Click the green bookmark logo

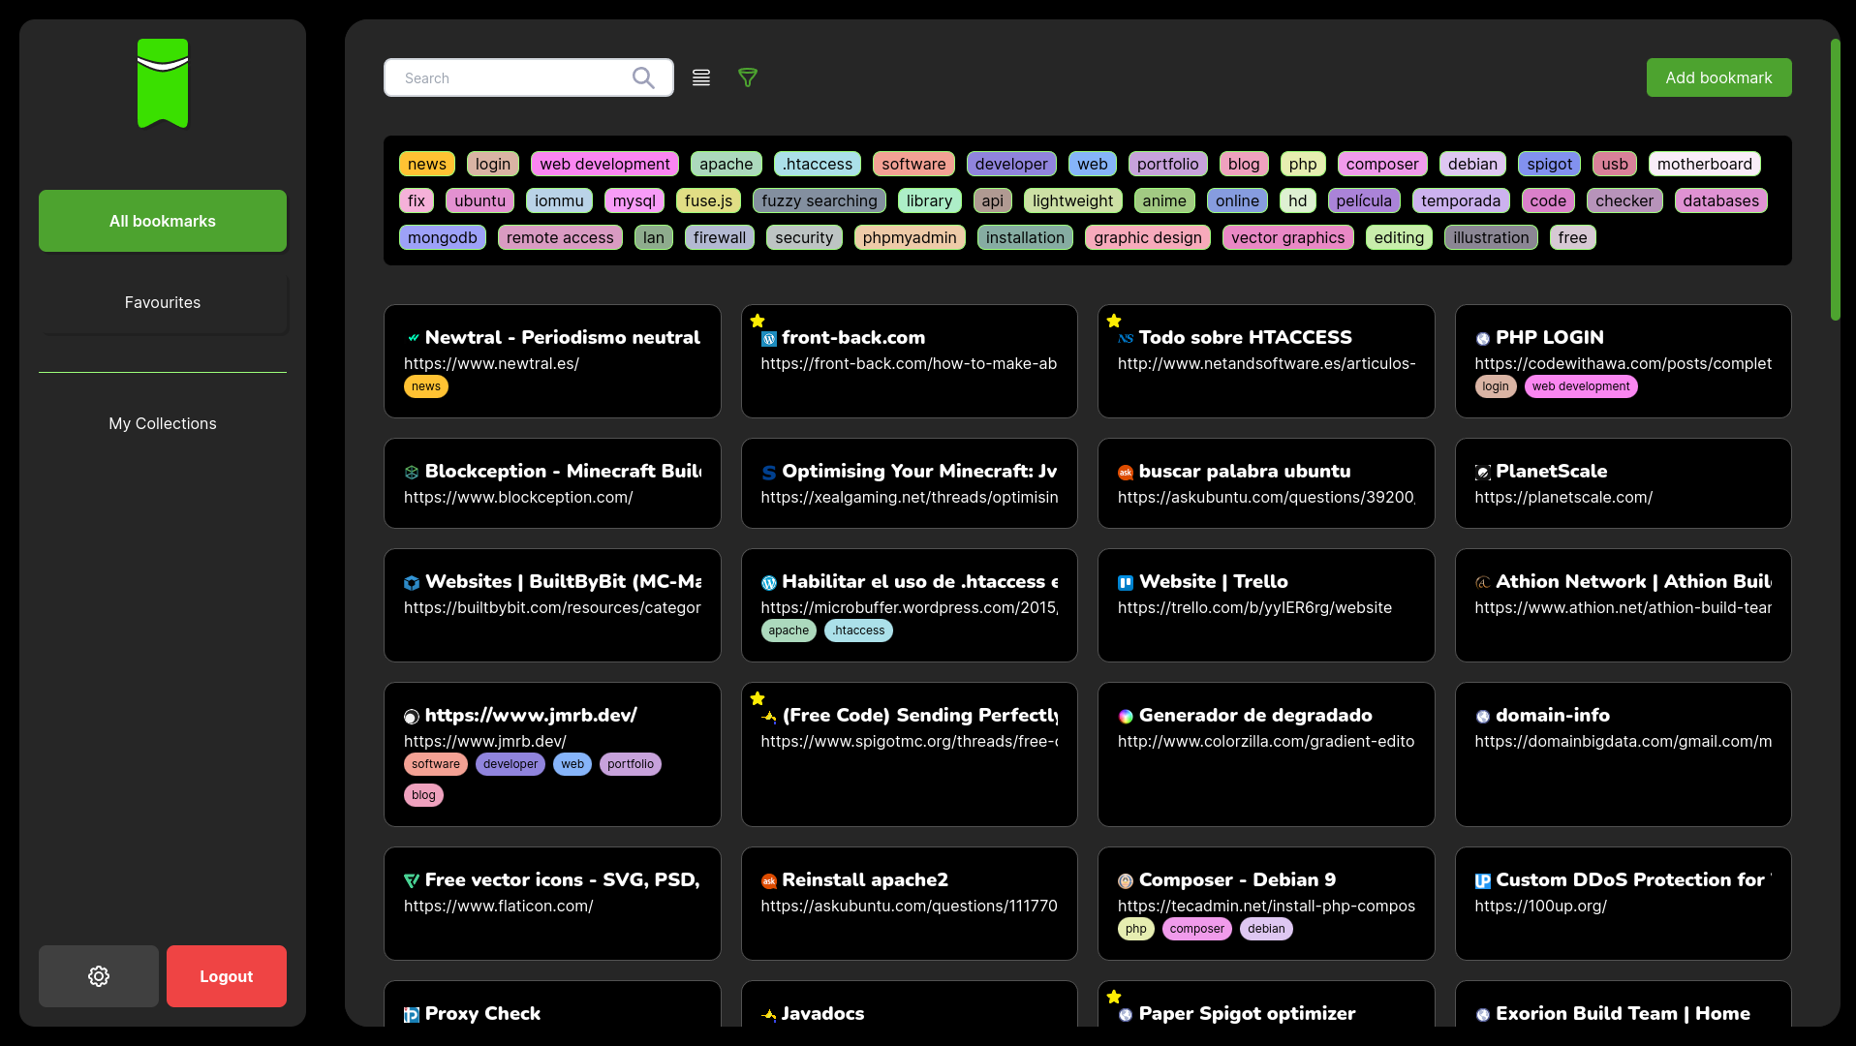pos(163,83)
